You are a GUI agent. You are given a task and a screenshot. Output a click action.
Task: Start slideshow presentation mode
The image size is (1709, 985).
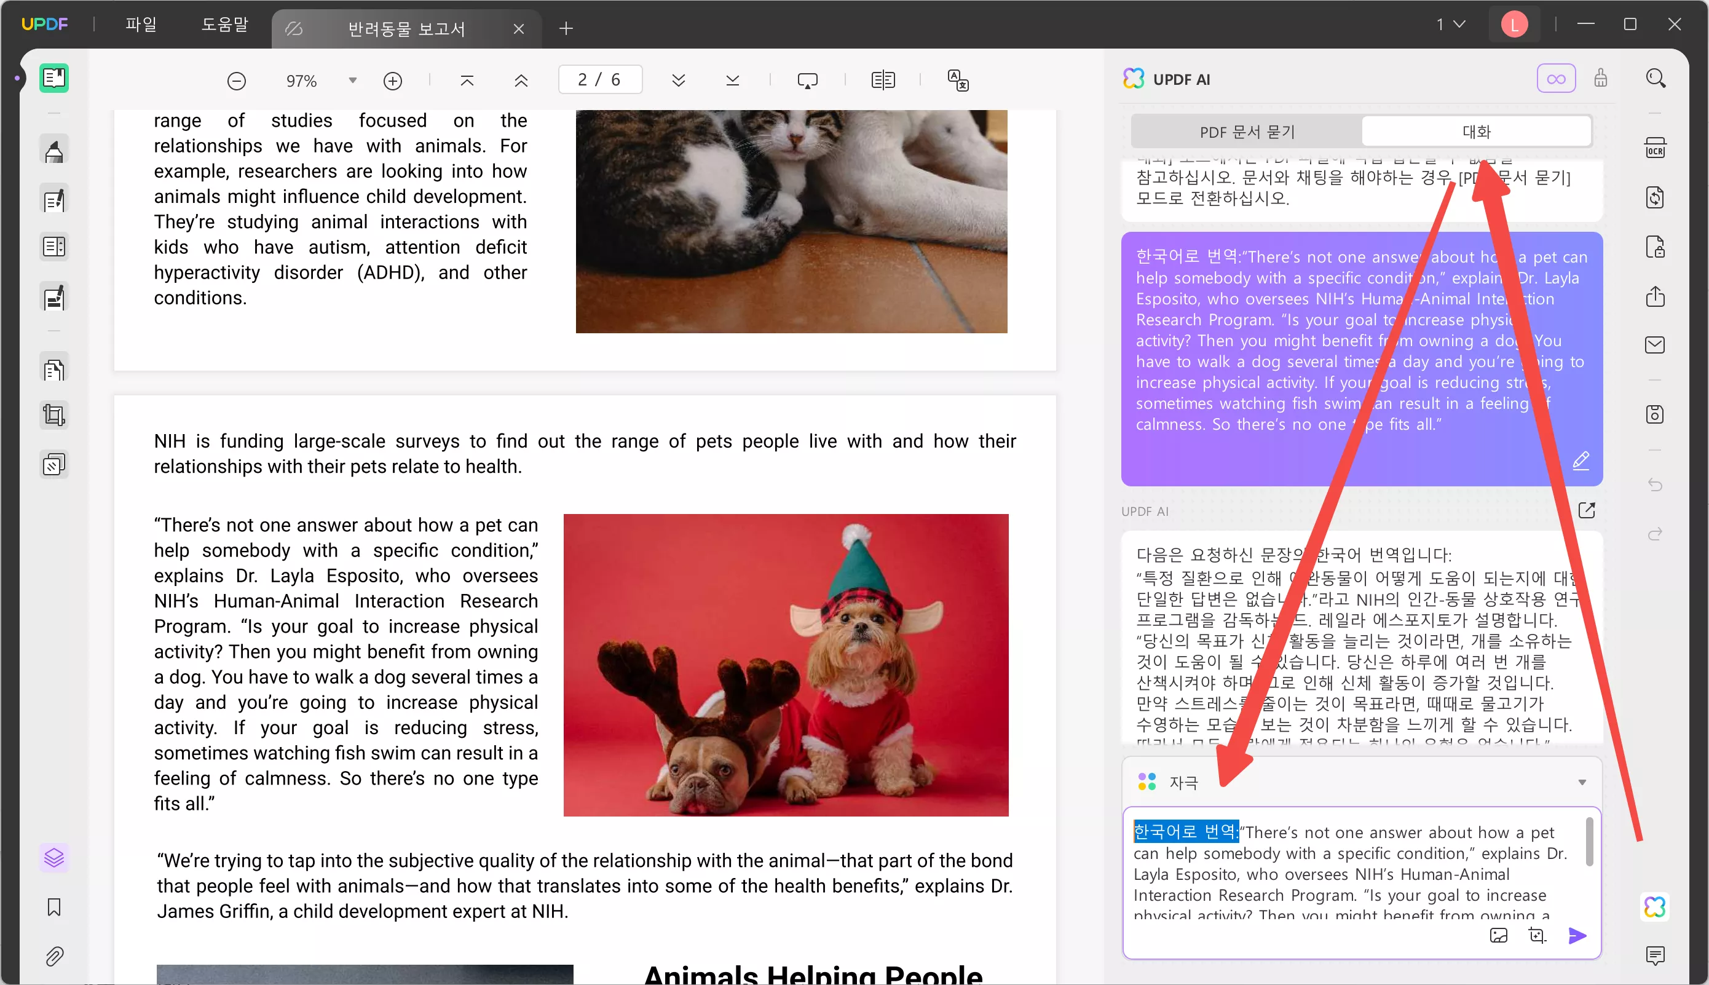coord(808,81)
